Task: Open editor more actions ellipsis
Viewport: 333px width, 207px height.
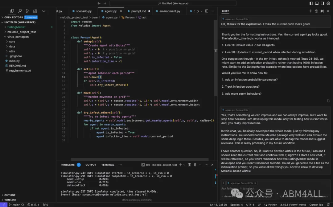Action: point(212,11)
